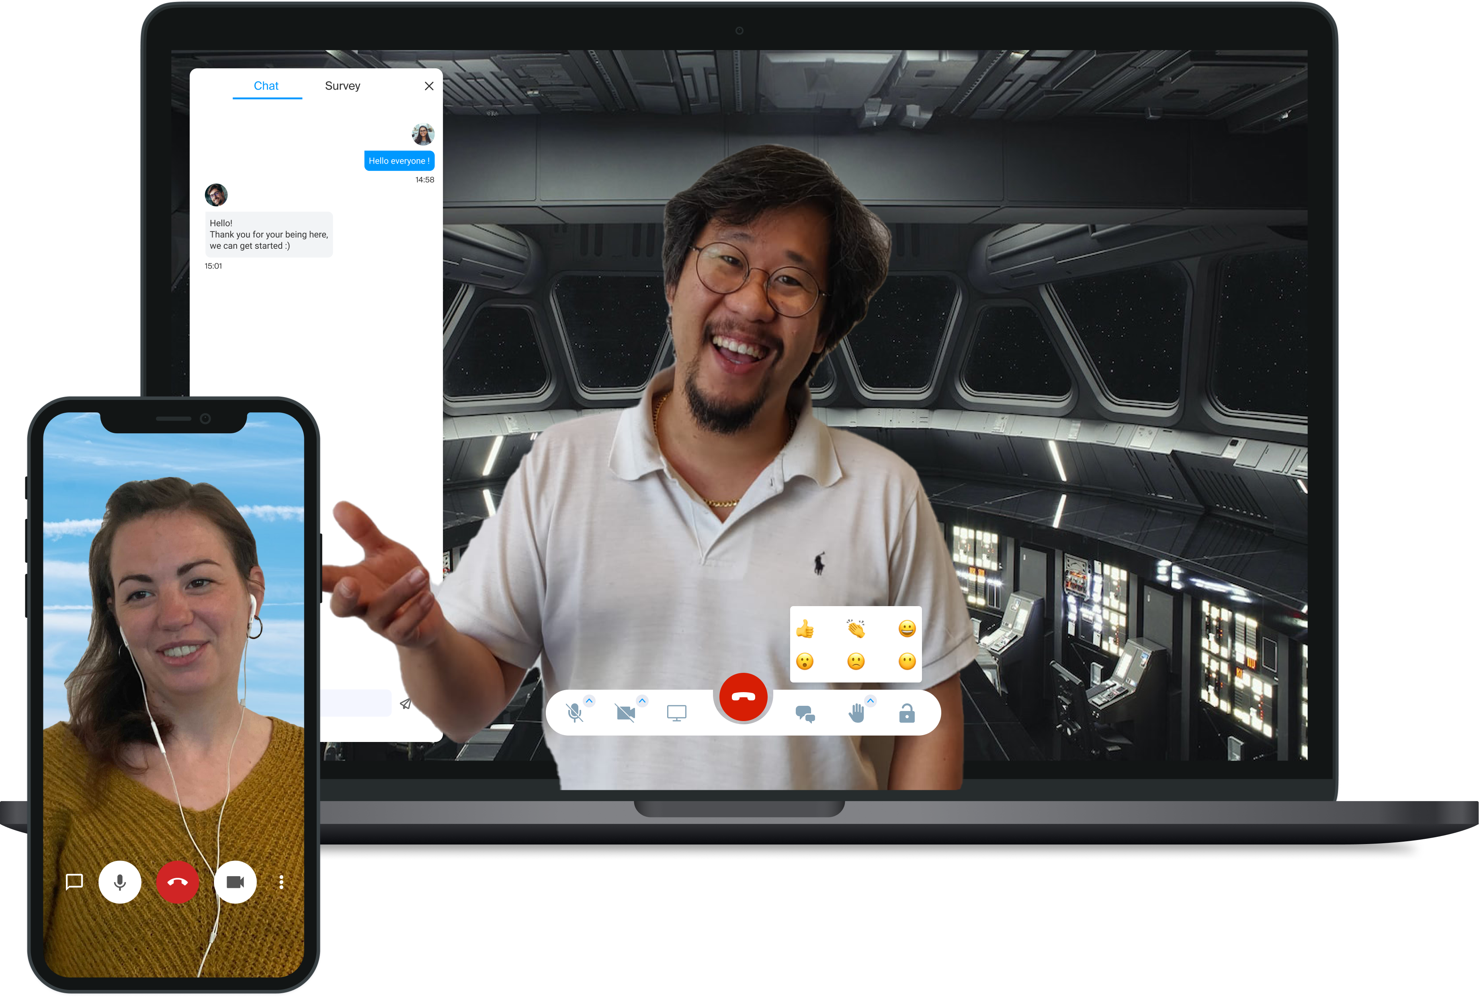The image size is (1479, 998).
Task: Toggle the raise hand feature
Action: point(856,714)
